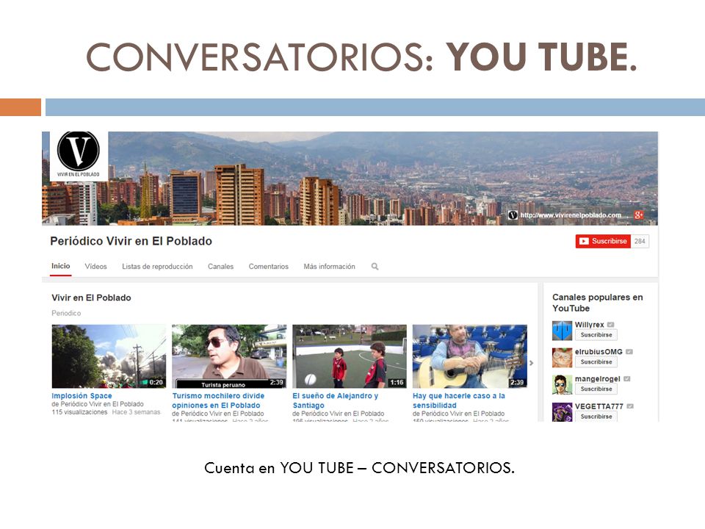The image size is (705, 529).
Task: Open Willyrex channel avatar
Action: click(562, 330)
